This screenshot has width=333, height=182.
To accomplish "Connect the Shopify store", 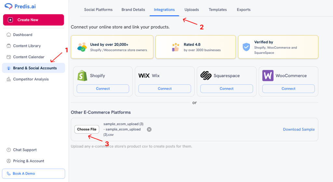I will point(103,89).
